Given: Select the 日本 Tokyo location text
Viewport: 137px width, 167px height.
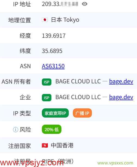Looking at the screenshot, I should tap(65, 20).
